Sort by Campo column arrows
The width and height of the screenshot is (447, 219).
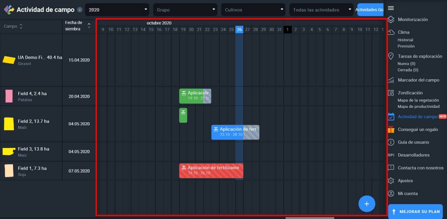click(x=21, y=26)
